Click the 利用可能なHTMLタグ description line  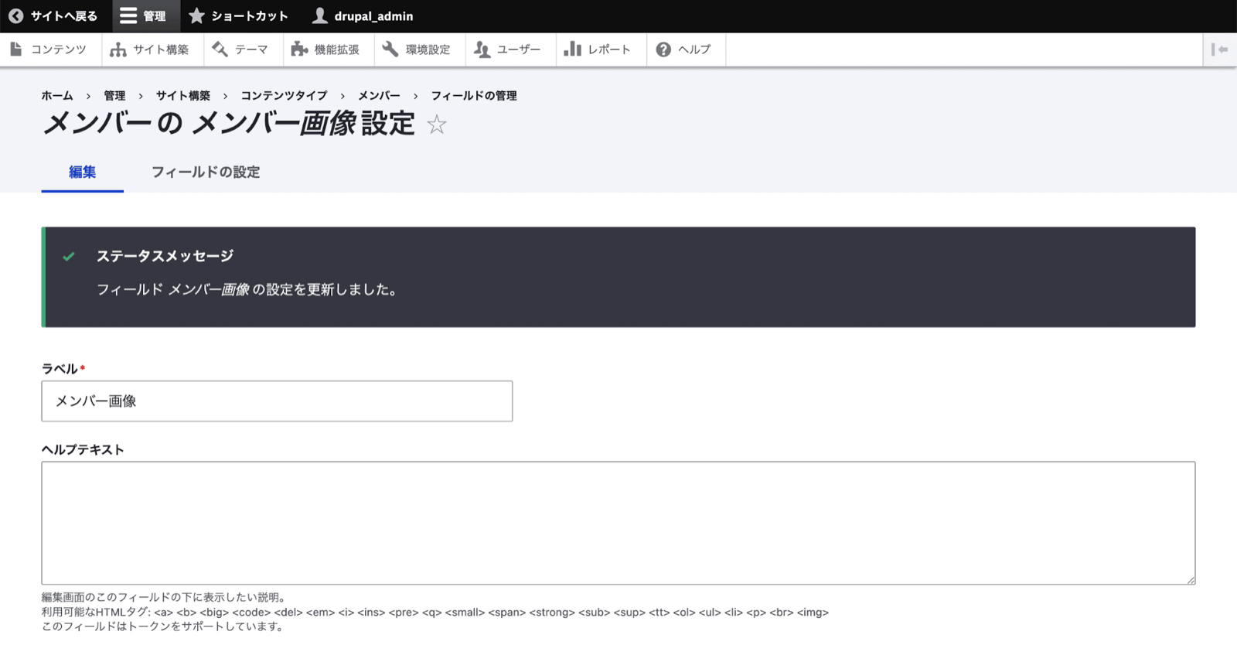[434, 612]
